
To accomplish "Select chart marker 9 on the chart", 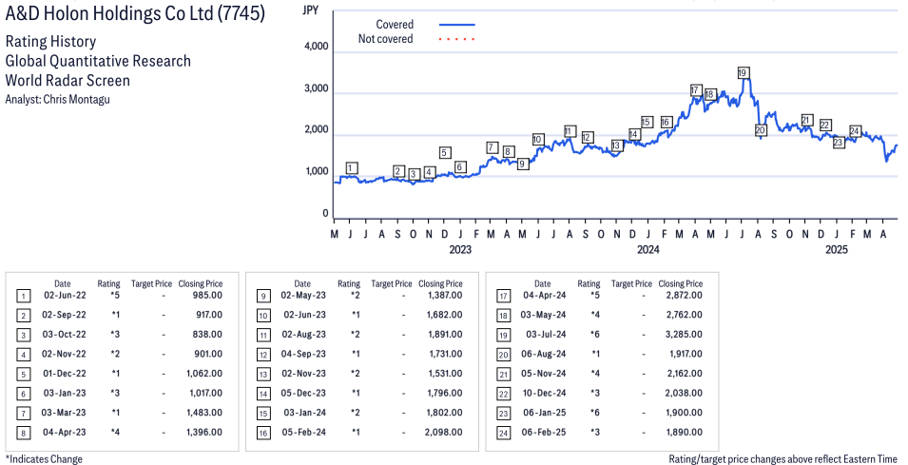I will coord(522,164).
